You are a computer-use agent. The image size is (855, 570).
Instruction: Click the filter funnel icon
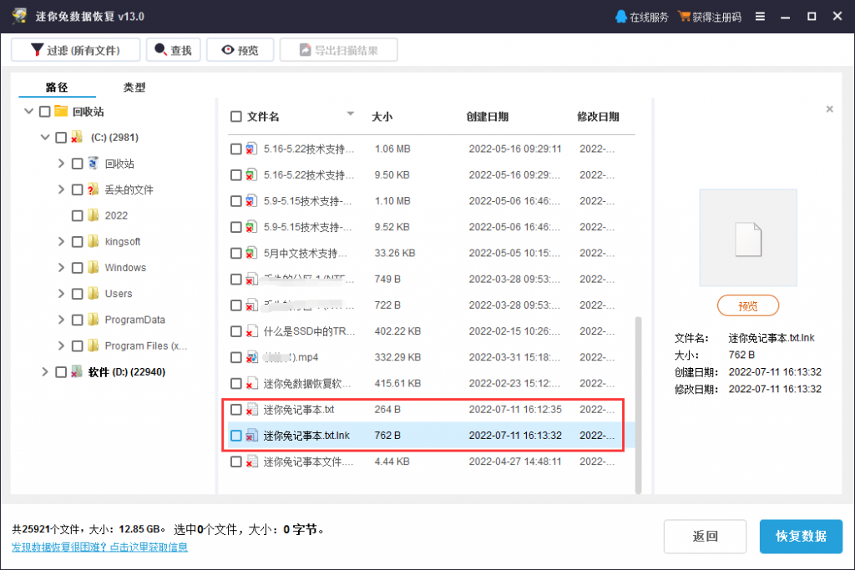pos(37,50)
